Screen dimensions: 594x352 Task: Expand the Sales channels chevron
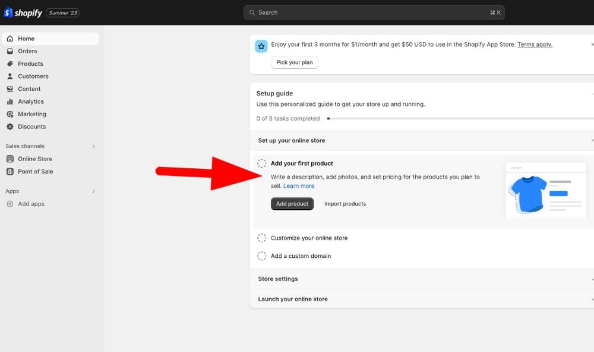click(x=93, y=146)
